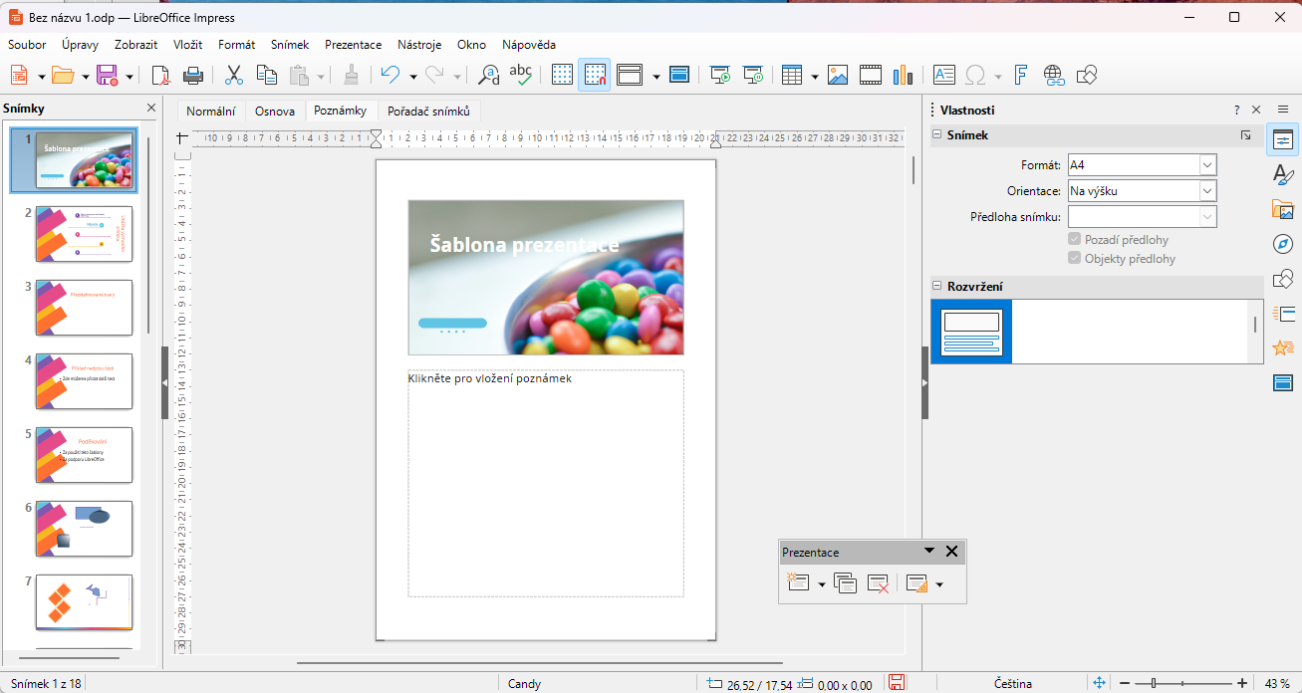
Task: Click the zoom out minus button
Action: tap(1125, 684)
